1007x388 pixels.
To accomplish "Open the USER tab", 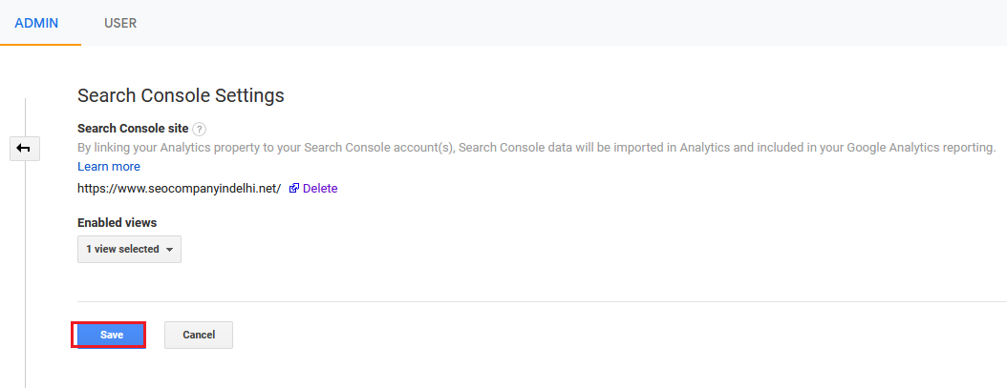I will 120,23.
